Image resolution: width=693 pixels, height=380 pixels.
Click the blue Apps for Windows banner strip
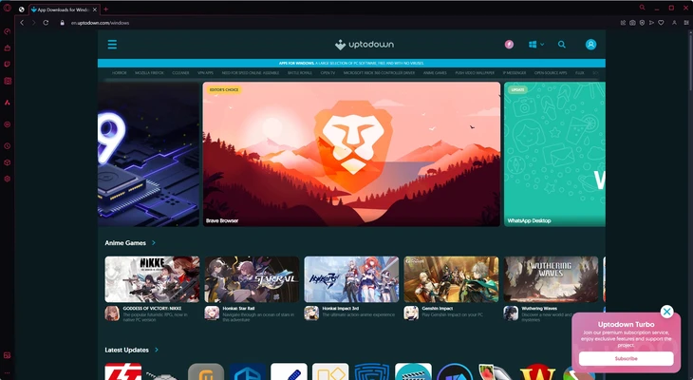351,64
